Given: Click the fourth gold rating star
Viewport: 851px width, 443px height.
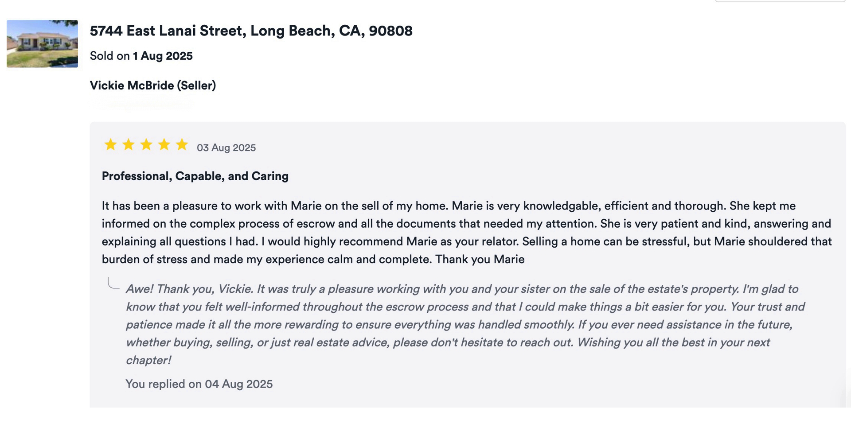Looking at the screenshot, I should 164,145.
